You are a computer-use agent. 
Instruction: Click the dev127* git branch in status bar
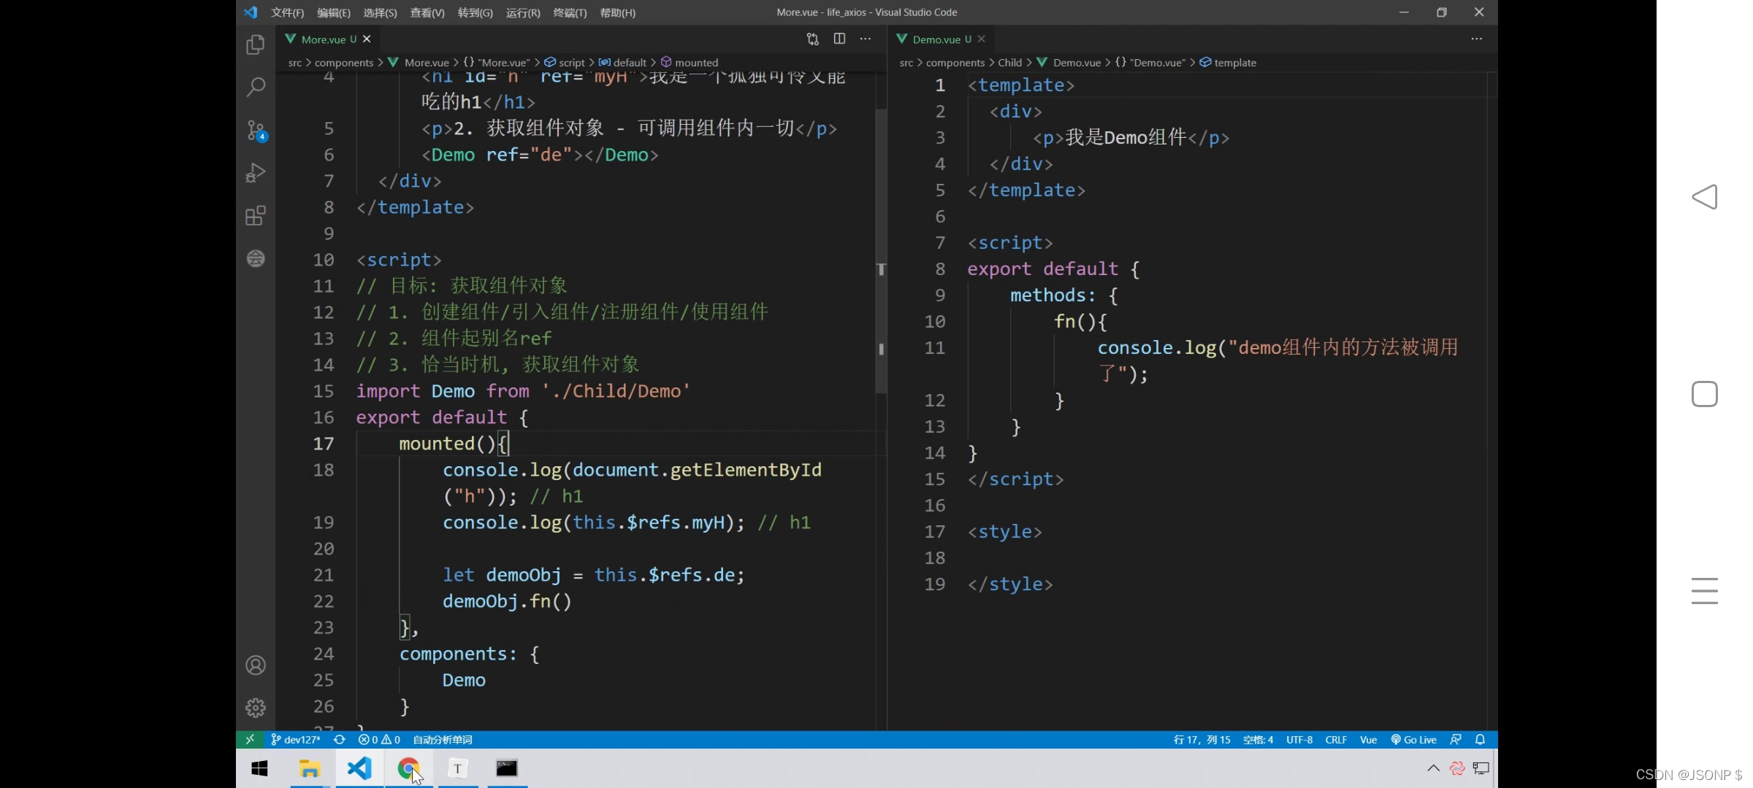(296, 739)
